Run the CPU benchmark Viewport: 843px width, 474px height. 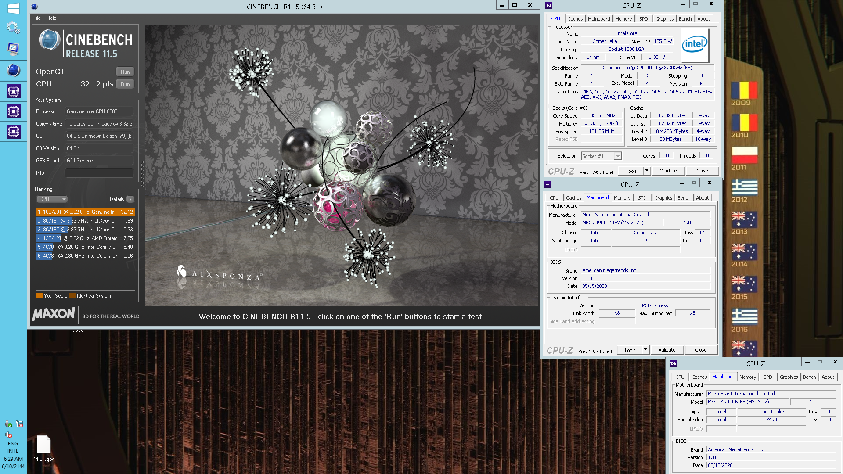(125, 84)
